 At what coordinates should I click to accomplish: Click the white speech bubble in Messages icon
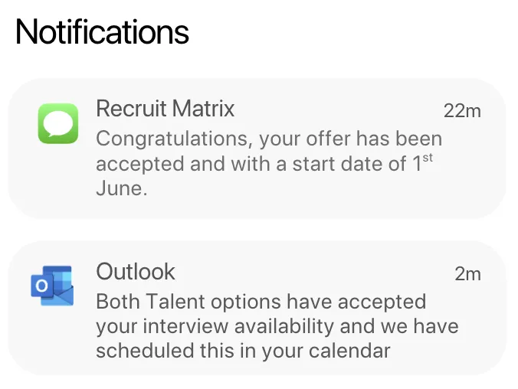(x=58, y=123)
